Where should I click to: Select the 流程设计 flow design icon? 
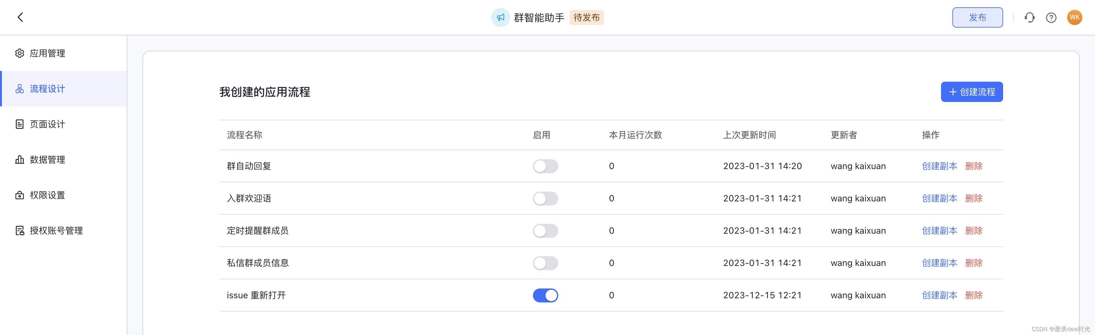[19, 89]
